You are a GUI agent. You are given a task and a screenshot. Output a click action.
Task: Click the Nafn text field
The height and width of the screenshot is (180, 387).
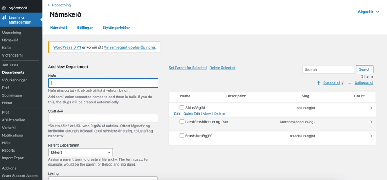(x=103, y=83)
